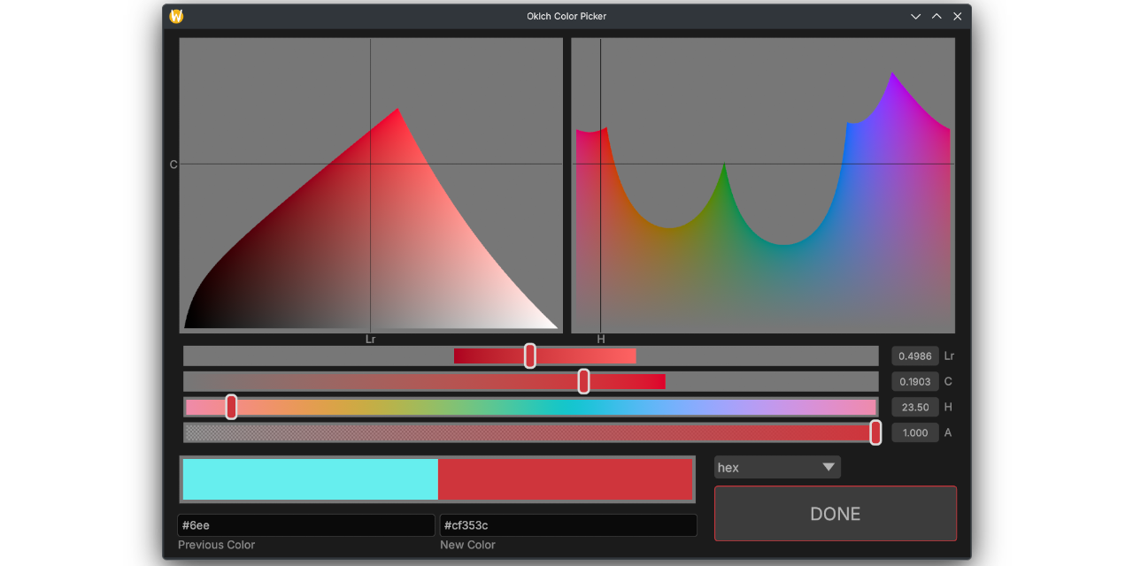The height and width of the screenshot is (566, 1133).
Task: Click the H hue slider handle
Action: [231, 407]
